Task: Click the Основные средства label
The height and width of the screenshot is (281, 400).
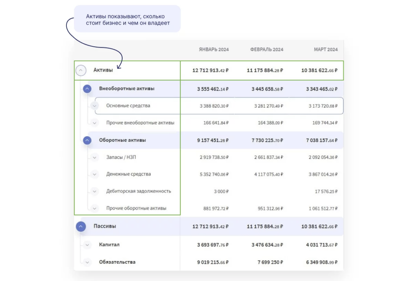Action: click(x=128, y=106)
